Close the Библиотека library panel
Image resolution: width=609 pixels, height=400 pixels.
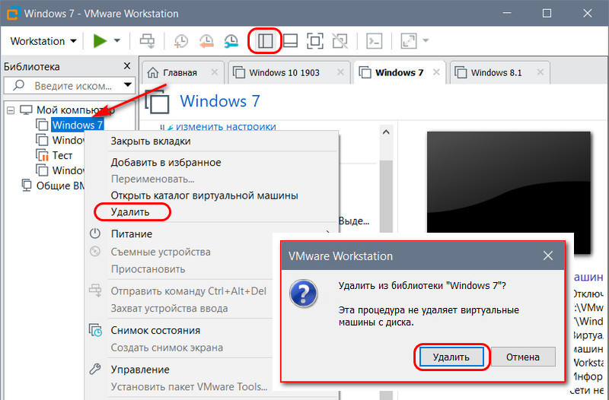[126, 66]
